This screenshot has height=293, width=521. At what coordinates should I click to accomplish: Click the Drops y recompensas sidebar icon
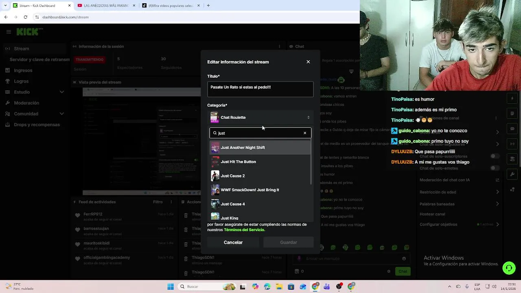pos(7,125)
